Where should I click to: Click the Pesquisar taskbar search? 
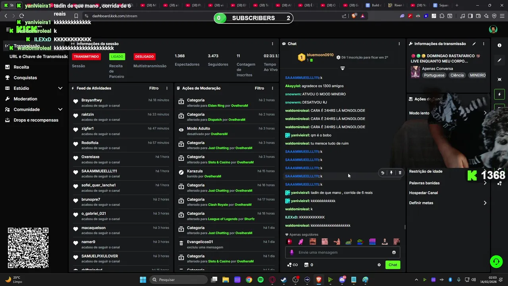point(178,280)
